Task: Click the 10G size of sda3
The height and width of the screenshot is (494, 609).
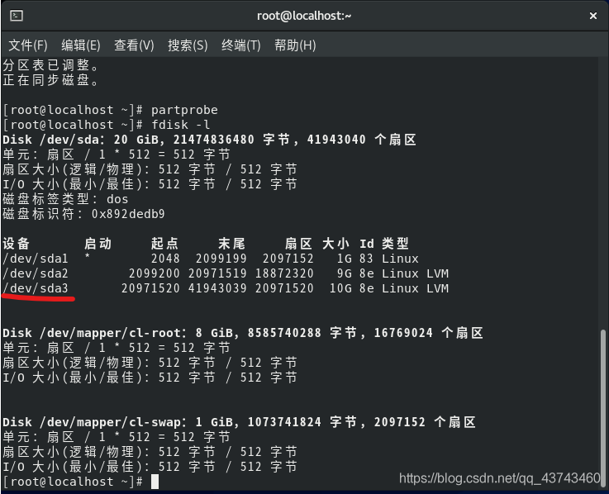Action: click(340, 288)
